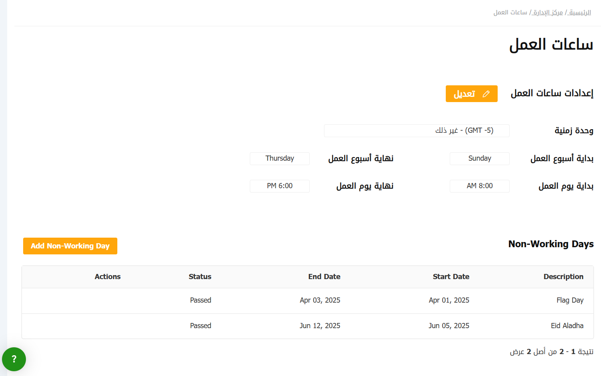Click the End Date column header
607x376 pixels.
pos(324,277)
